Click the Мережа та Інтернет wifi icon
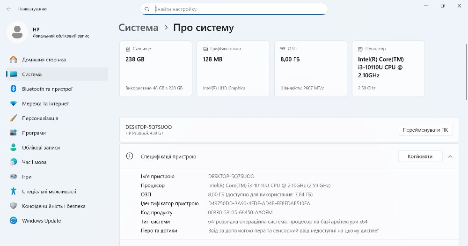 (14, 104)
